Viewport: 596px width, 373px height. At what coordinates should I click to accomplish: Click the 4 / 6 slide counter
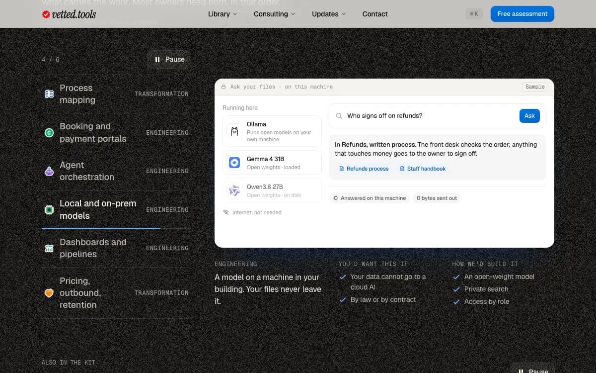pos(51,60)
